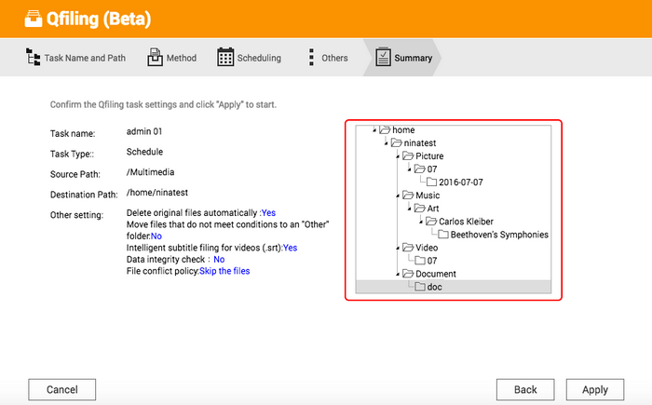Cancel the Qfiling task wizard

tap(62, 389)
